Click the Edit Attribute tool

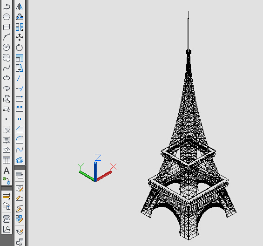tap(20, 232)
